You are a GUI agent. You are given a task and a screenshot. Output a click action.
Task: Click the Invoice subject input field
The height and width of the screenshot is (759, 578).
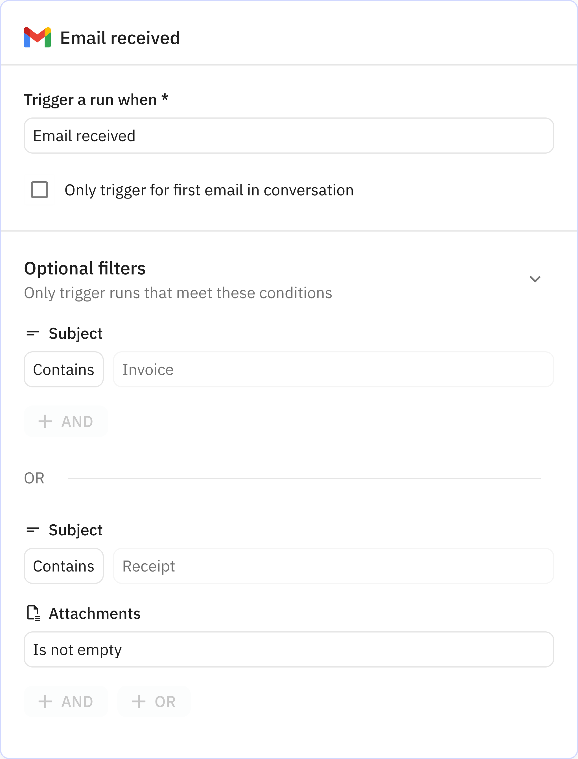point(333,370)
